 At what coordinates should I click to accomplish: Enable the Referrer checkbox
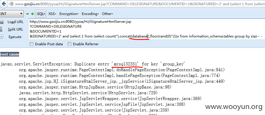69,44
